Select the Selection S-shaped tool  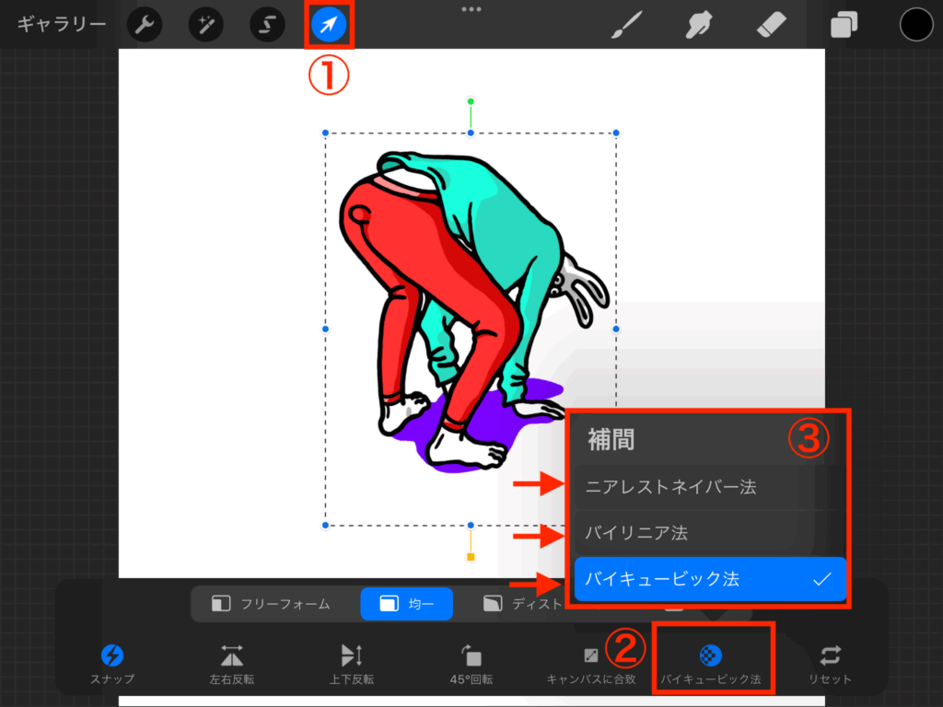tap(267, 25)
